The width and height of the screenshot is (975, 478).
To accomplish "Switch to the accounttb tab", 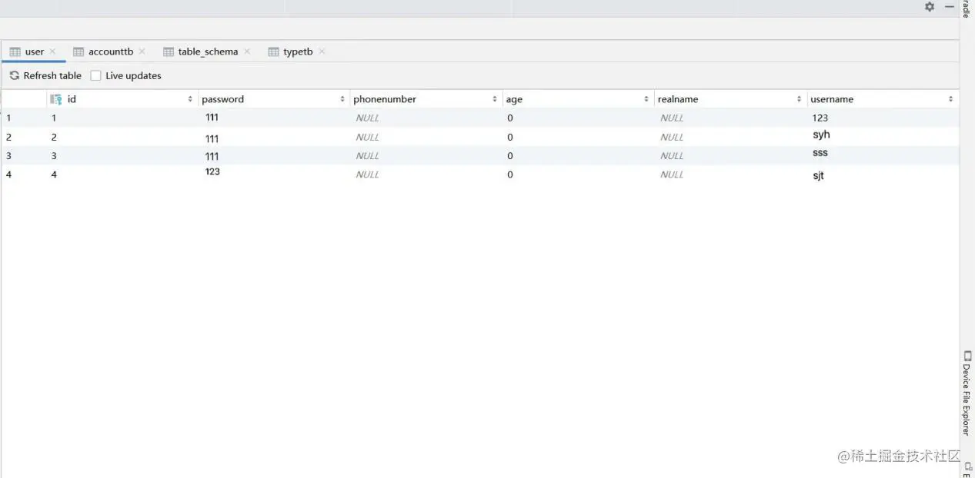I will 110,51.
